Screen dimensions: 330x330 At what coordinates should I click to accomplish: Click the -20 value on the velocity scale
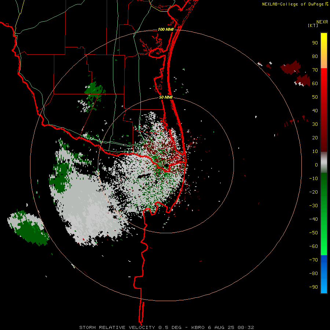coord(313,192)
